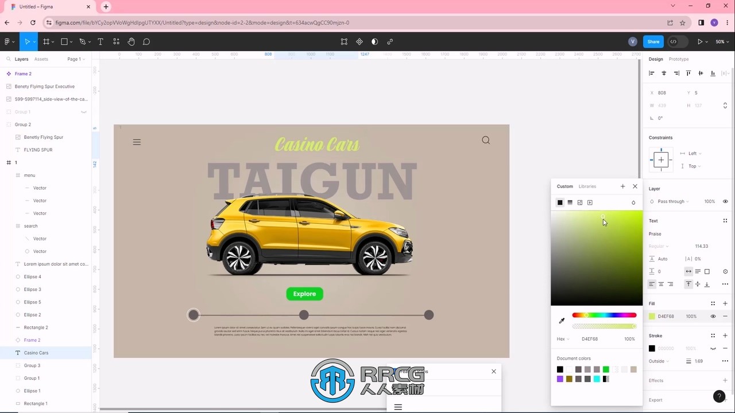Click the Present play icon
Image resolution: width=735 pixels, height=413 pixels.
pos(700,42)
